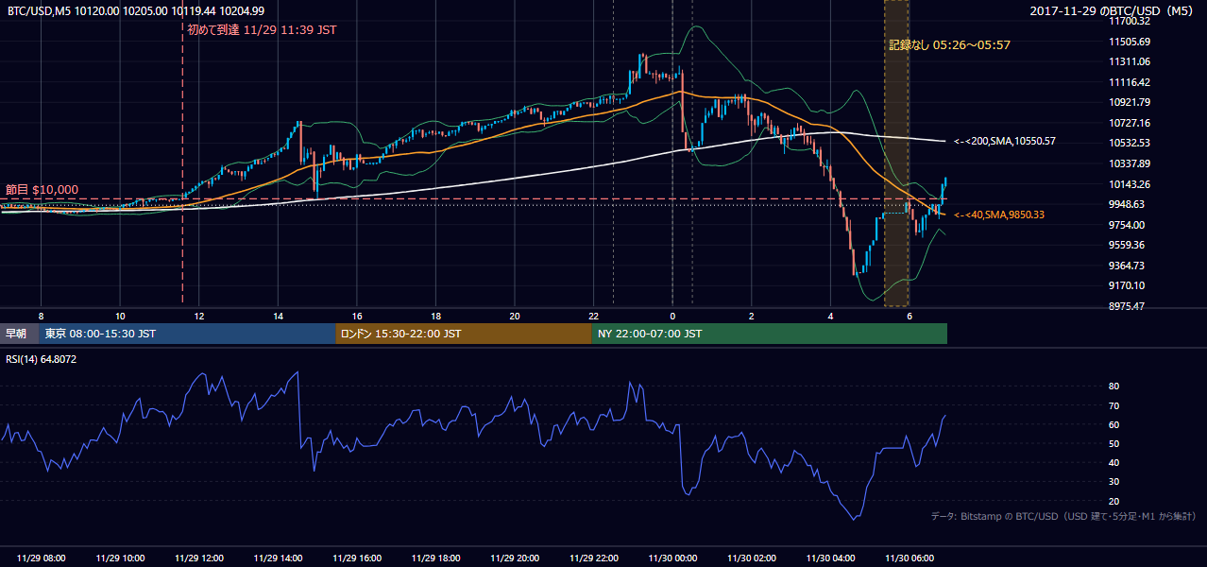Viewport: 1207px width, 567px height.
Task: Click the RSI(14) 64.8072 indicator label
Action: [x=42, y=359]
